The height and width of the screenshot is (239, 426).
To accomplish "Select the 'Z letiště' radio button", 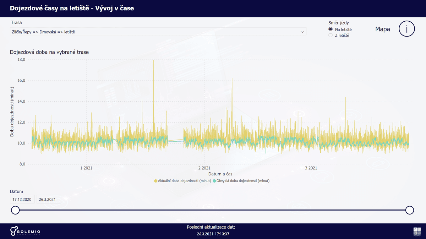I will (x=331, y=35).
